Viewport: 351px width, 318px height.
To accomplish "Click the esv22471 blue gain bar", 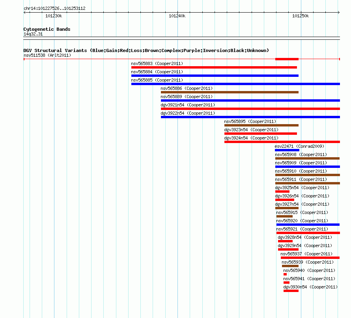I will point(287,150).
